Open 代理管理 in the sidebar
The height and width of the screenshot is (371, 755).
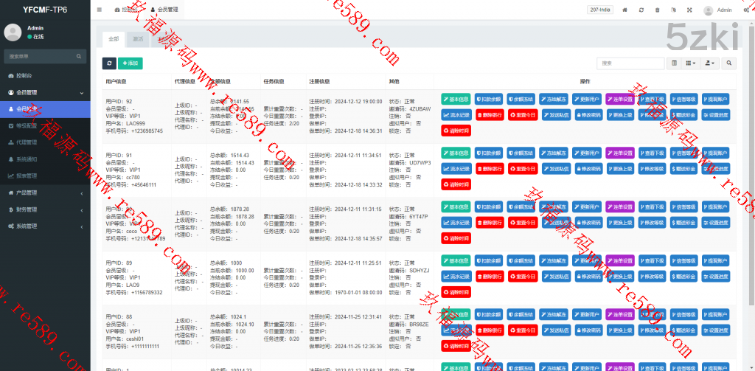[x=45, y=142]
